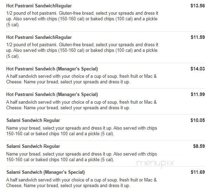The width and height of the screenshot is (218, 192).
Task: Click the $13.56 price
Action: pos(198,6)
